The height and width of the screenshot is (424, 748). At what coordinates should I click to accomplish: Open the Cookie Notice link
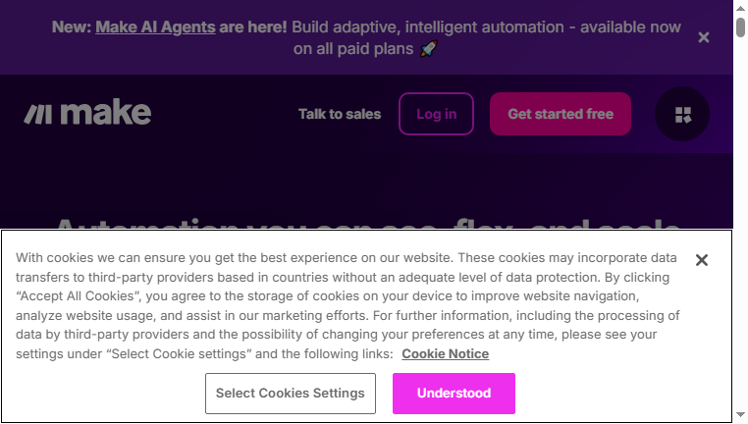(x=445, y=354)
